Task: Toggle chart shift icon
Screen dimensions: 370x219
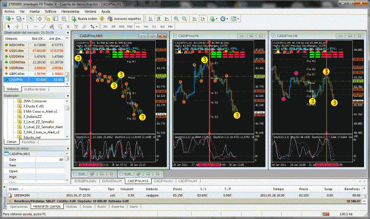Action: pyautogui.click(x=202, y=18)
